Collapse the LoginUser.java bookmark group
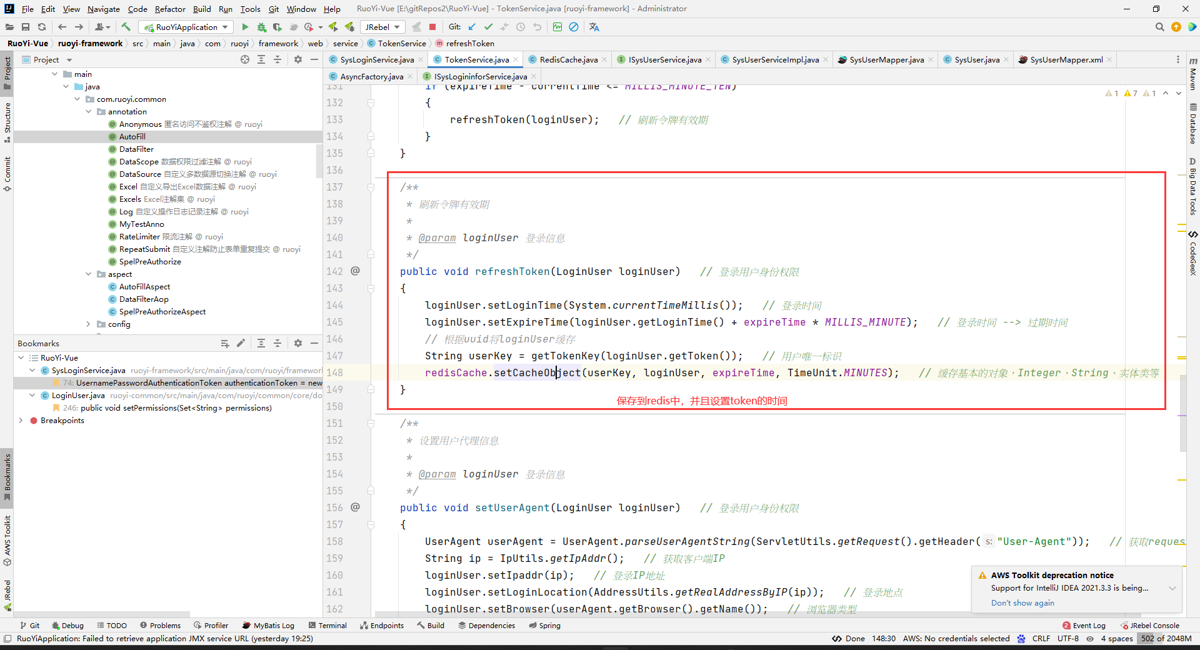Viewport: 1200px width, 650px height. (x=32, y=395)
